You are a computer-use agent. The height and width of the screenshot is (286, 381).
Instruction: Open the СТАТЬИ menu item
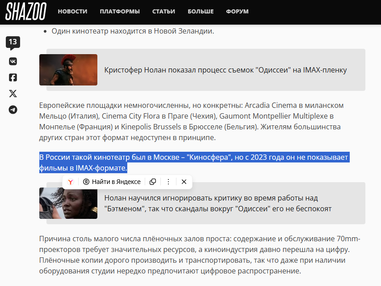[163, 12]
